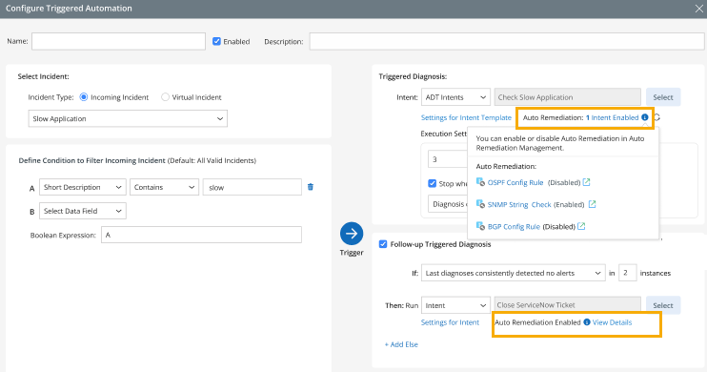The image size is (707, 372).
Task: Click into the Description input field
Action: click(x=507, y=42)
